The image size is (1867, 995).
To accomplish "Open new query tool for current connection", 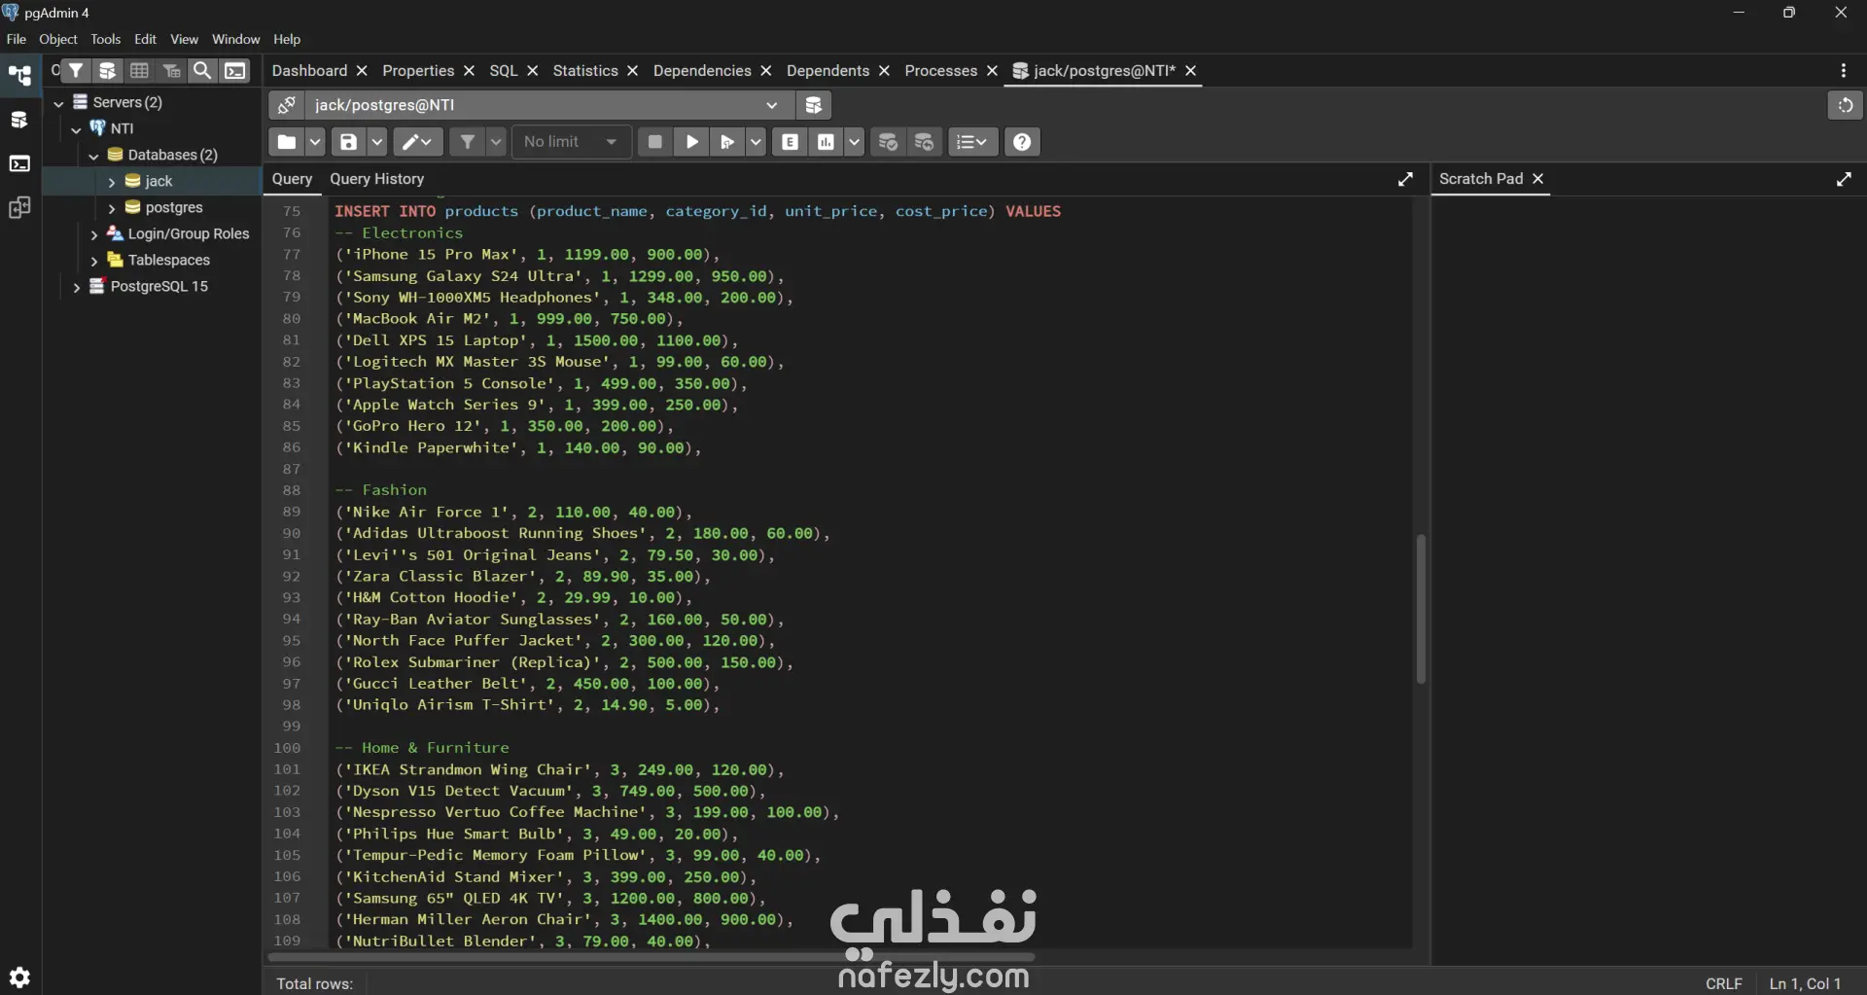I will (x=814, y=105).
